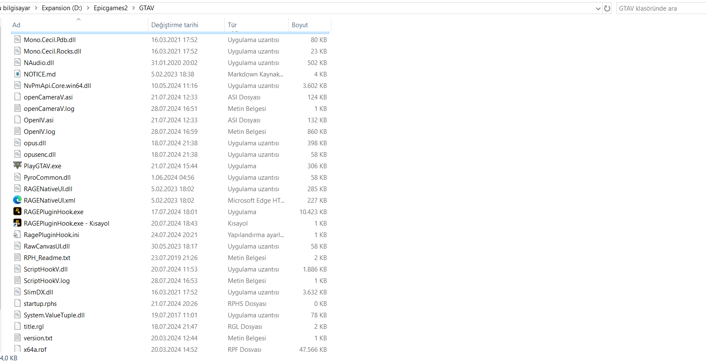The image size is (706, 362).
Task: Click the RagePluginHook.ini settings file icon
Action: pos(17,235)
